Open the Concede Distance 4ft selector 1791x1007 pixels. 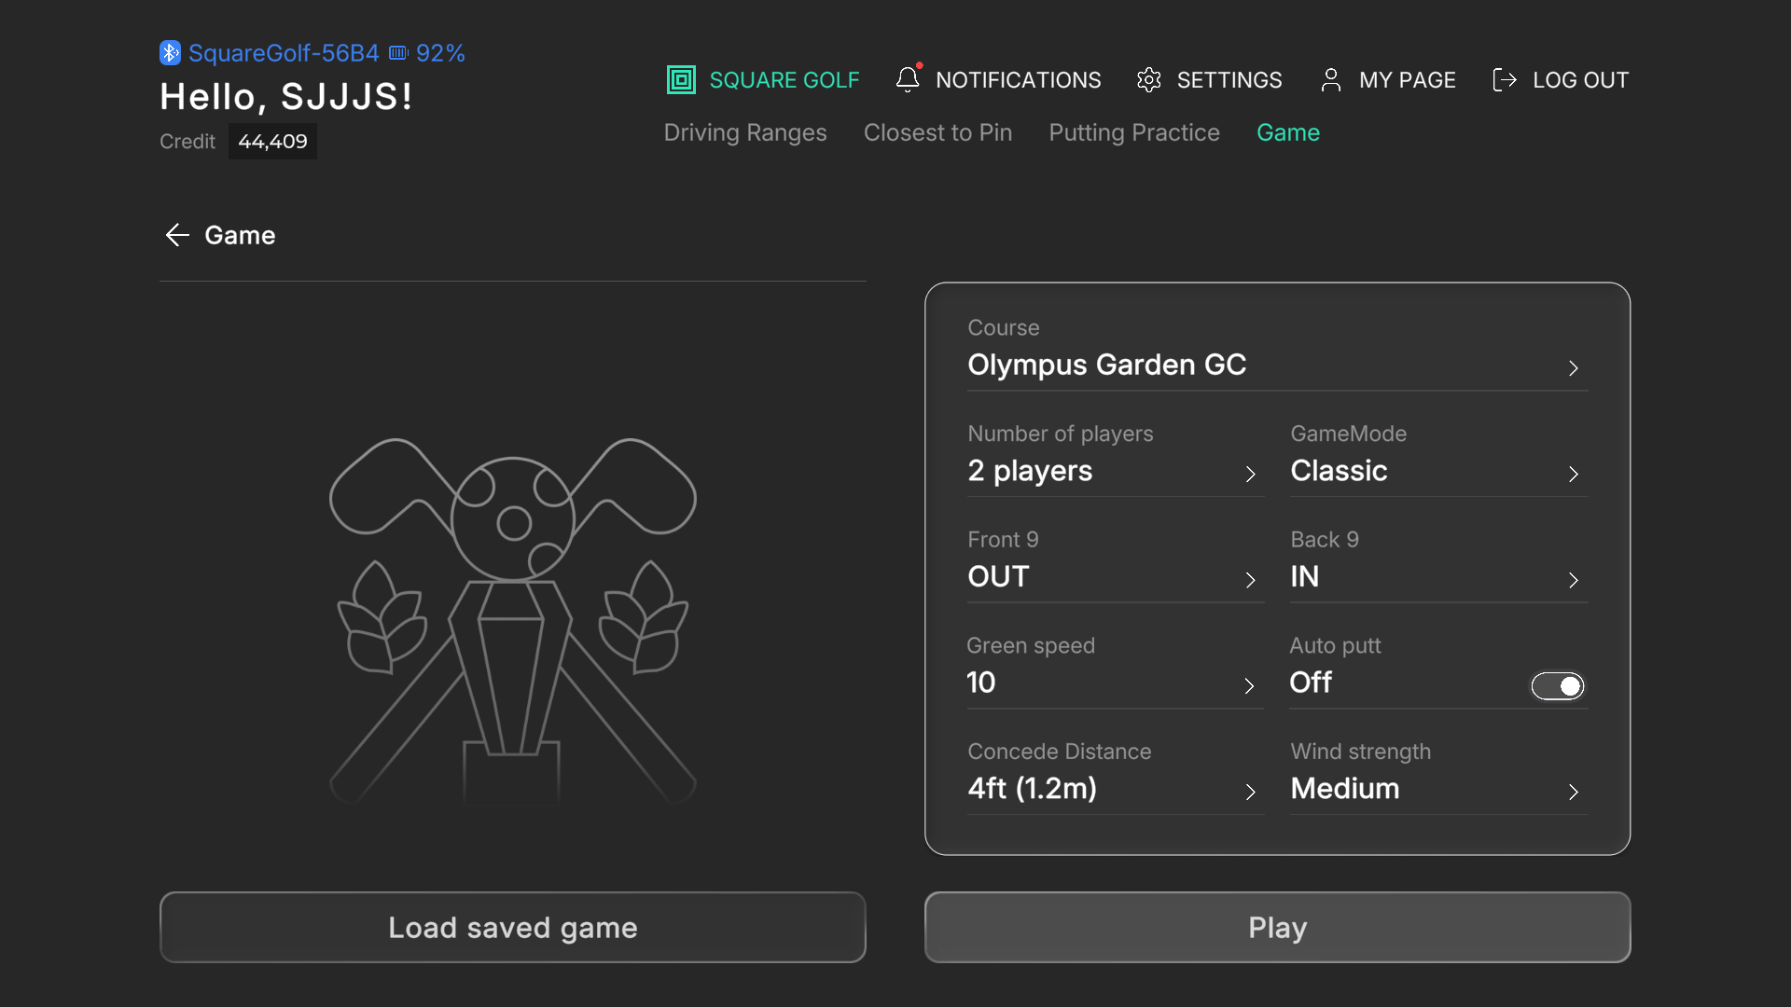click(x=1116, y=776)
